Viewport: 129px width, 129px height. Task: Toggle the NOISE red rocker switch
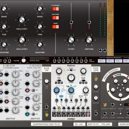pos(56,27)
